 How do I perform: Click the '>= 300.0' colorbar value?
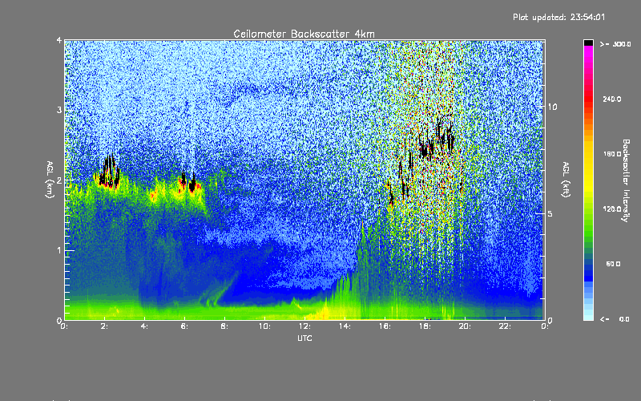click(615, 44)
